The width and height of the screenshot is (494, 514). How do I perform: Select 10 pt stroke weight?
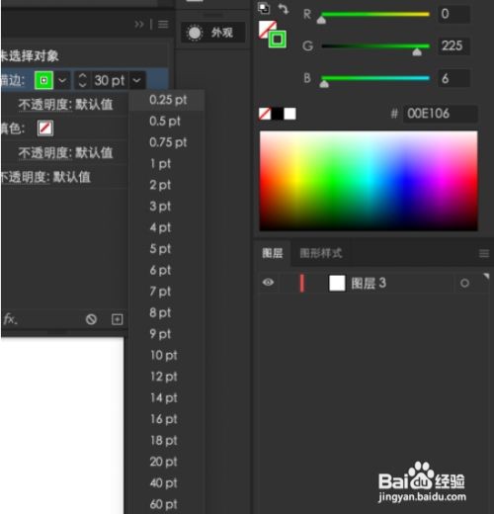[x=164, y=355]
